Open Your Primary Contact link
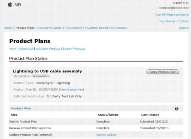The image size is (191, 139). (174, 21)
